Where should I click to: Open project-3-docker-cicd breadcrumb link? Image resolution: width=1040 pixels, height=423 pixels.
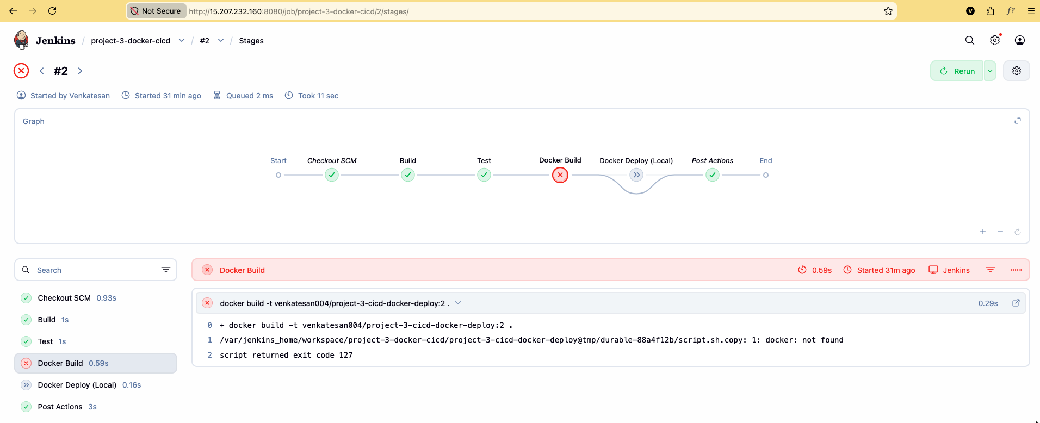[x=131, y=41]
